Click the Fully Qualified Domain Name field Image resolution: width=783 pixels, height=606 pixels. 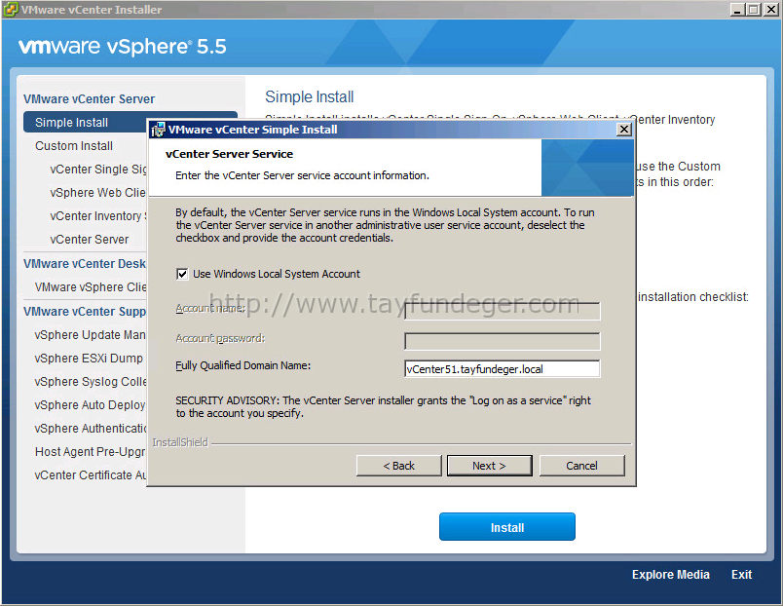(502, 369)
